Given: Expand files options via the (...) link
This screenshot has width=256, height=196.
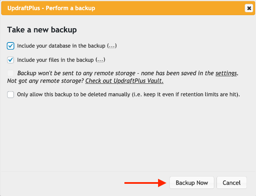Looking at the screenshot, I should pos(100,60).
